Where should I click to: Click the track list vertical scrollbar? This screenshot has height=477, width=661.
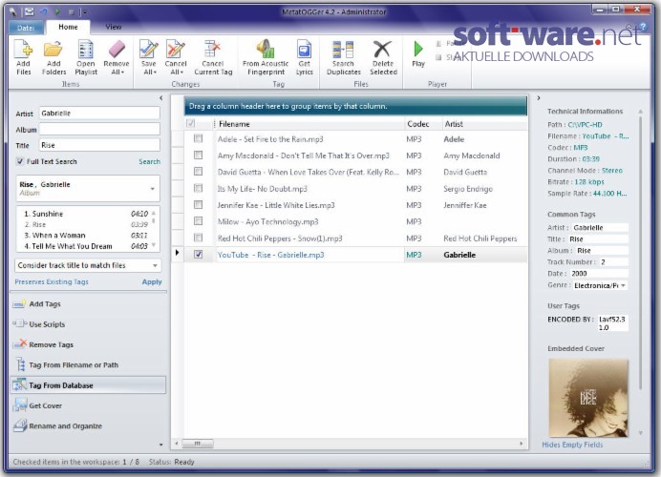(x=154, y=229)
